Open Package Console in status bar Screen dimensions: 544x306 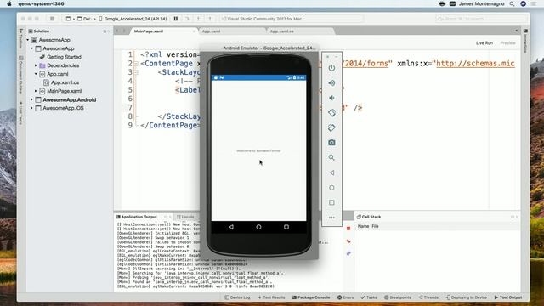[x=311, y=297]
